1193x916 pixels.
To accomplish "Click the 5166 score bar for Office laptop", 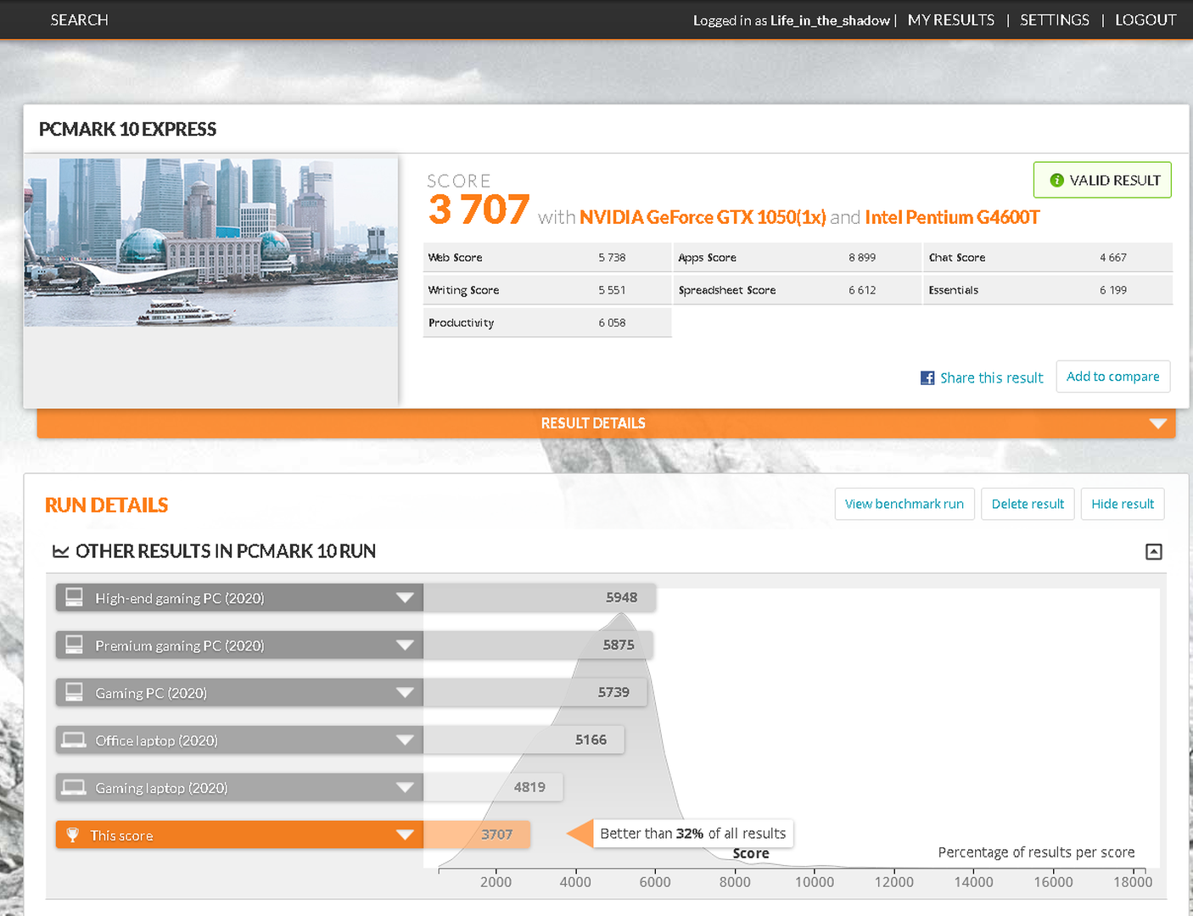I will (524, 740).
